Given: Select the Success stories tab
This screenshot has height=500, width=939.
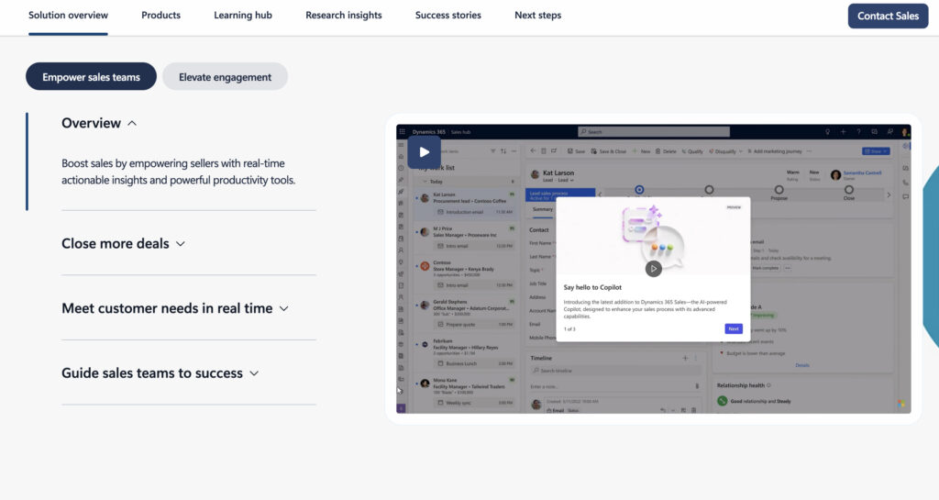Looking at the screenshot, I should pyautogui.click(x=447, y=16).
